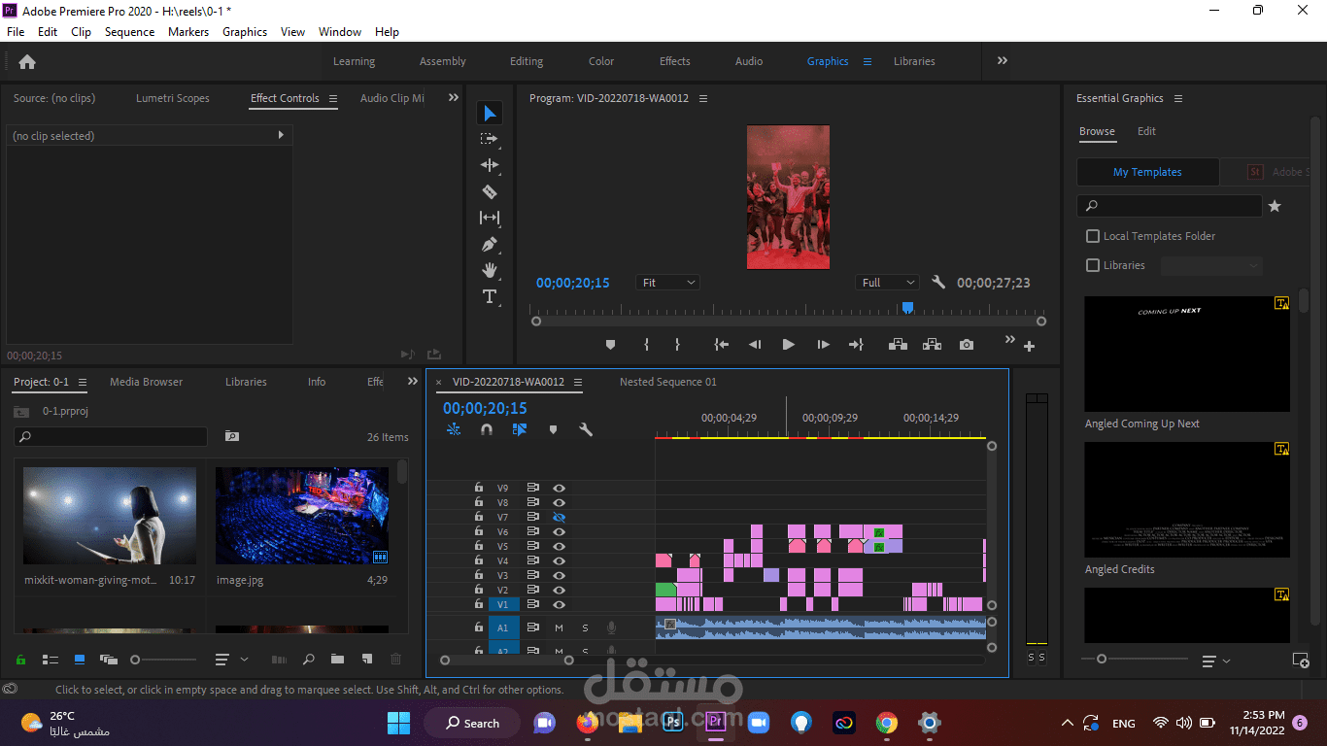1327x746 pixels.
Task: Click the Export Frame camera icon
Action: click(966, 345)
